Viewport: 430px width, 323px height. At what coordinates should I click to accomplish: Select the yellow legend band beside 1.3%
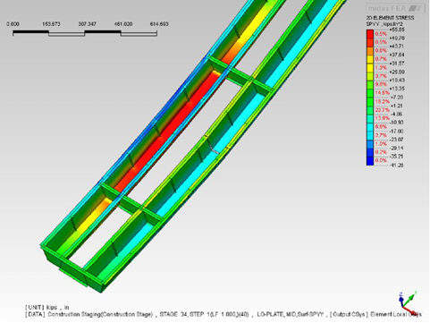tap(370, 68)
